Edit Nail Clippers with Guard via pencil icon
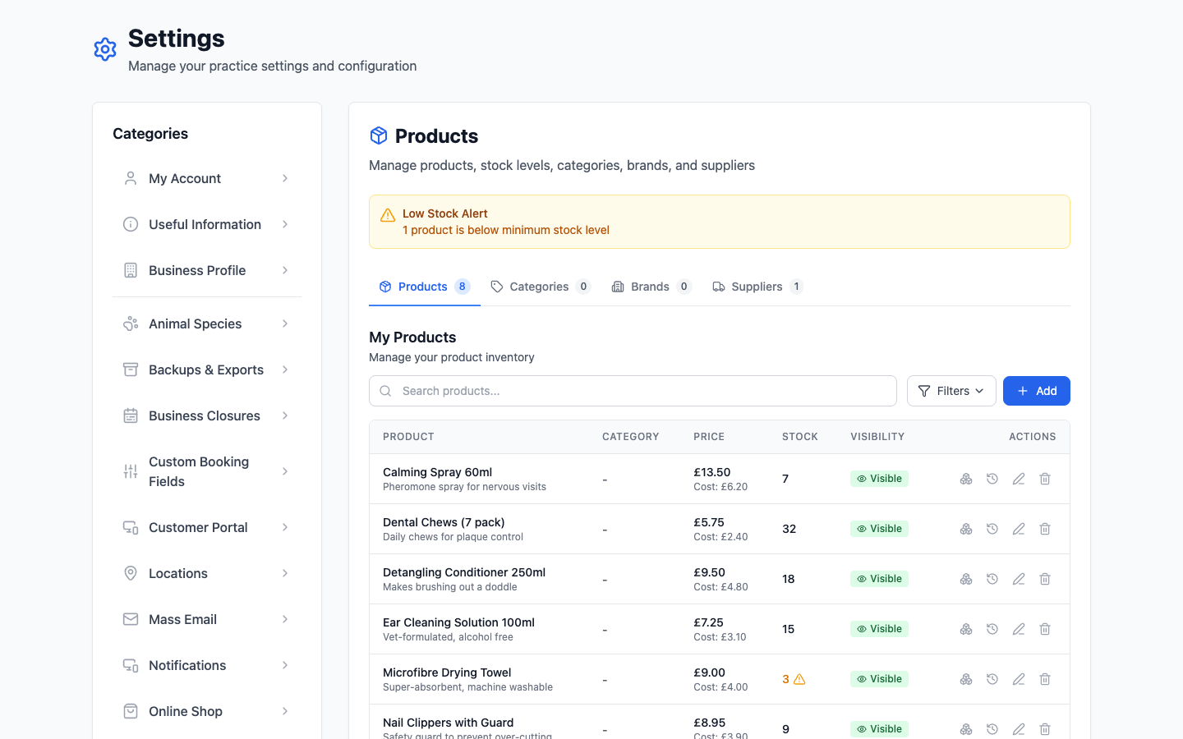 coord(1019,729)
